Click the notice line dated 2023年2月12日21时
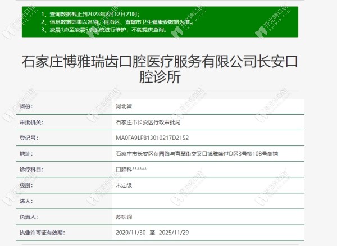Viewport: 337px width, 246px height. click(90, 14)
